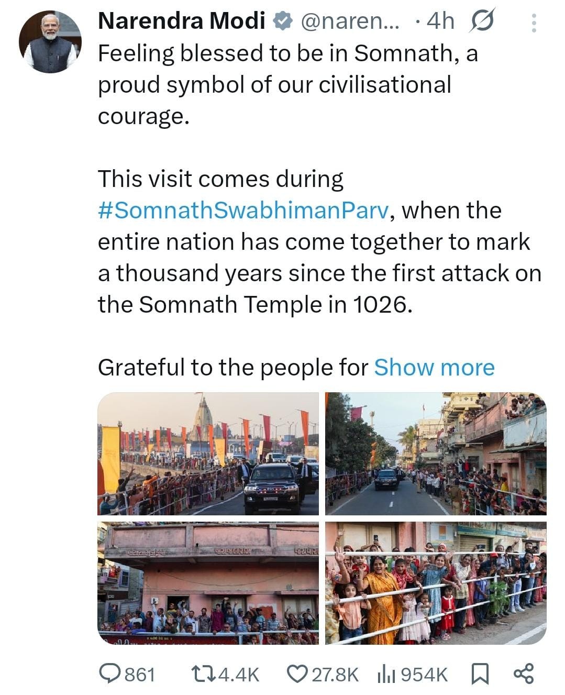Open the 4h timestamp link
The image size is (565, 695).
point(440,21)
